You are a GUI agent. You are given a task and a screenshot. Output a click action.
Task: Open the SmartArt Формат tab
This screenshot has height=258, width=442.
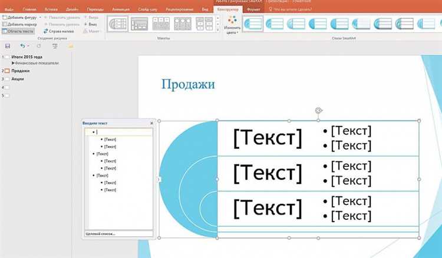(253, 9)
